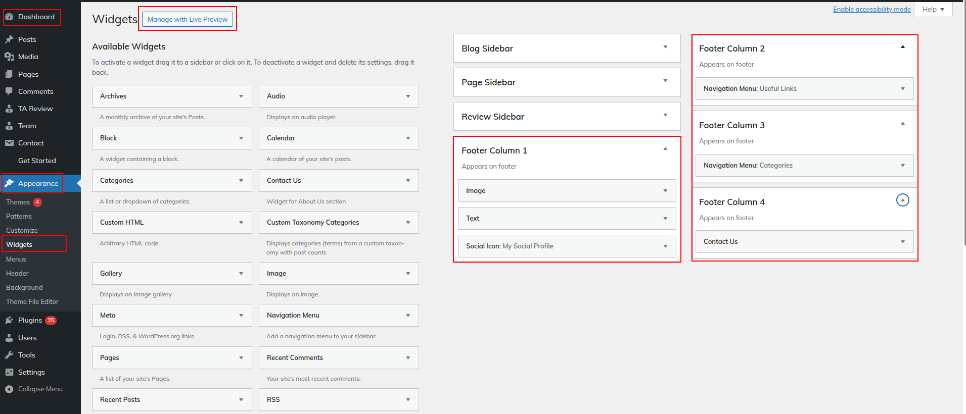Click the Contact envelope icon

[x=9, y=143]
